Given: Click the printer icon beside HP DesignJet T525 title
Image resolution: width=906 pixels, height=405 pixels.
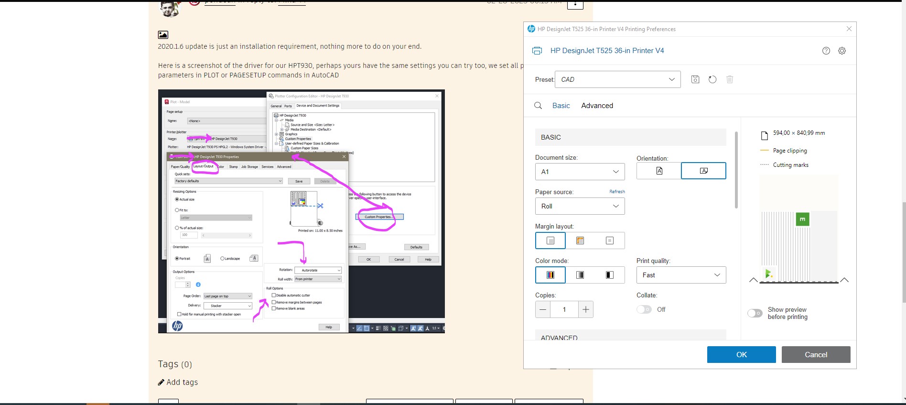Looking at the screenshot, I should click(x=537, y=51).
